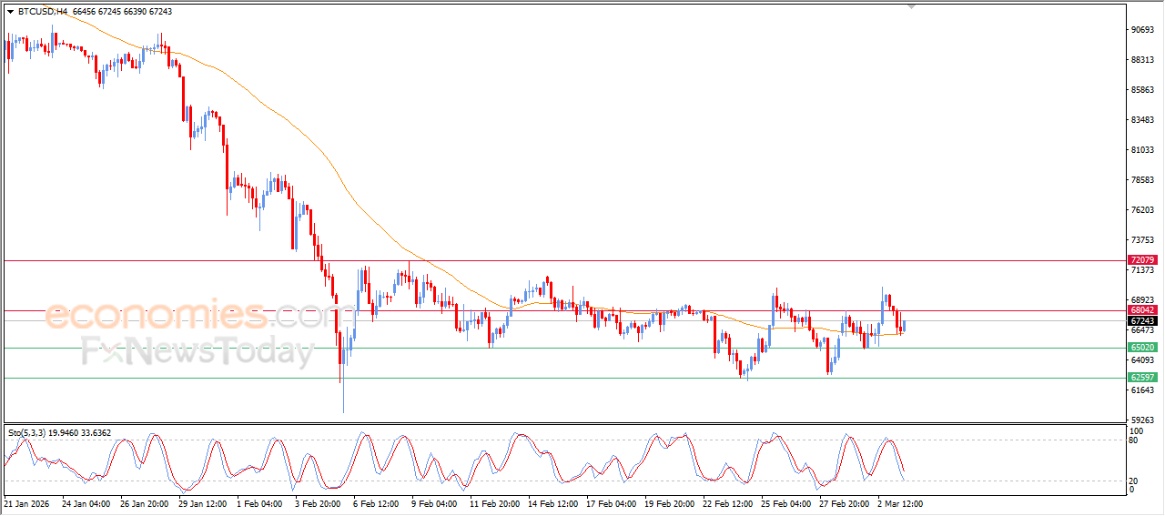Click the 80 level on stochastic scale

click(x=1134, y=440)
